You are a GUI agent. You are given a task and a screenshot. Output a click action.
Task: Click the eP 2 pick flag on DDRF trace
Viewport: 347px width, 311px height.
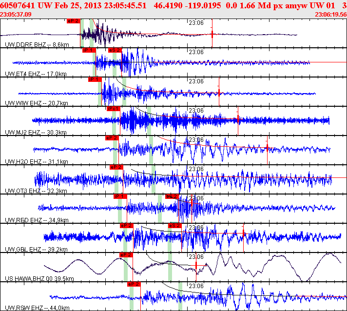(x=73, y=21)
